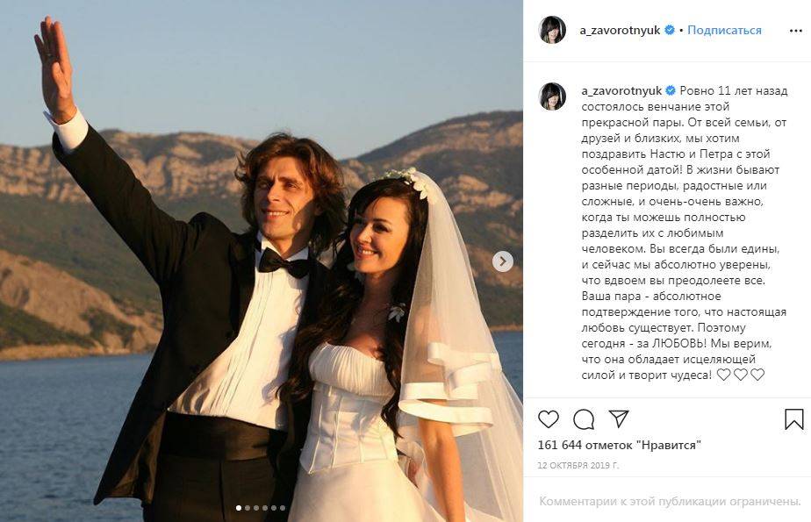
Task: Click the restricted comments notice text
Action: (670, 502)
